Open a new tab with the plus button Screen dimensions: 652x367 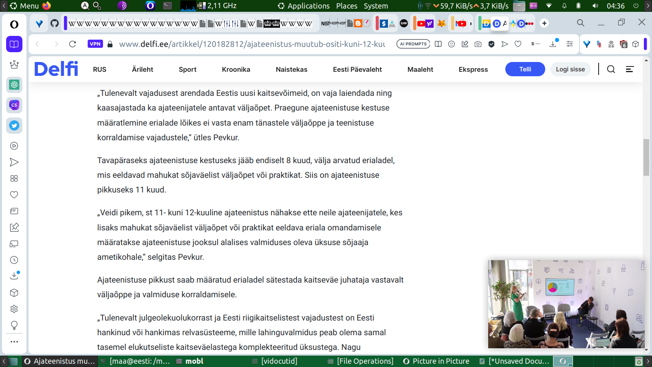pyautogui.click(x=544, y=23)
